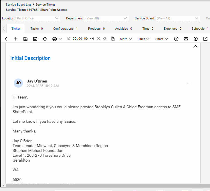Open the print options dropdown arrow

60,39
